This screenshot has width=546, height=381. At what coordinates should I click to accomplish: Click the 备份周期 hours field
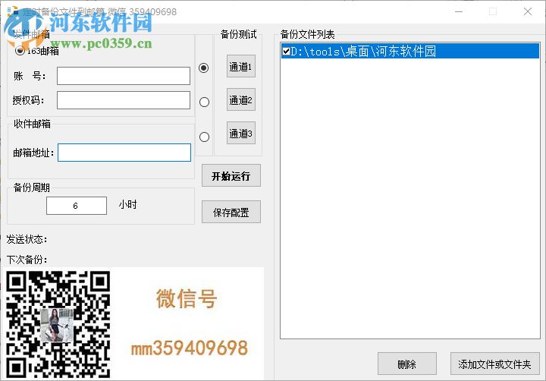point(77,206)
